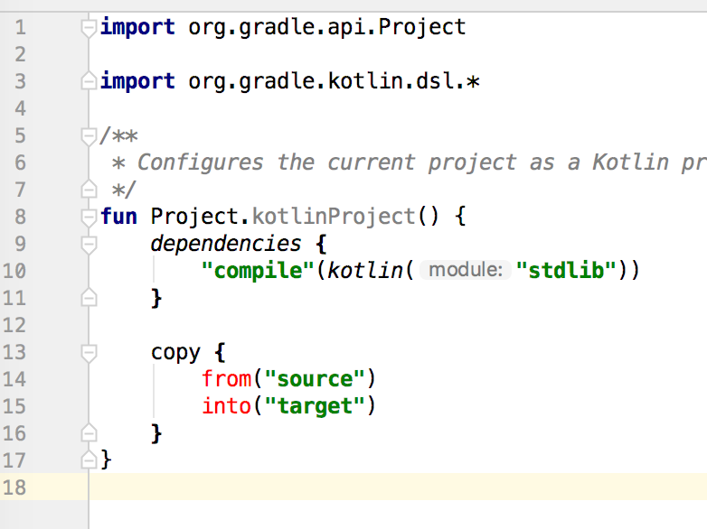Click the fun keyword on line 8
This screenshot has height=529, width=707.
119,217
